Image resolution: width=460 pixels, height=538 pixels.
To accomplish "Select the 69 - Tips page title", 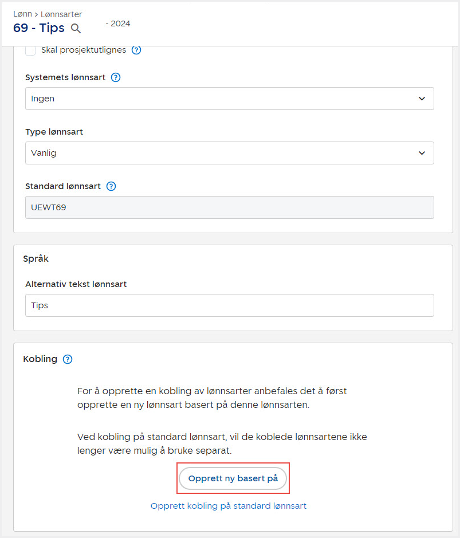I will 39,28.
